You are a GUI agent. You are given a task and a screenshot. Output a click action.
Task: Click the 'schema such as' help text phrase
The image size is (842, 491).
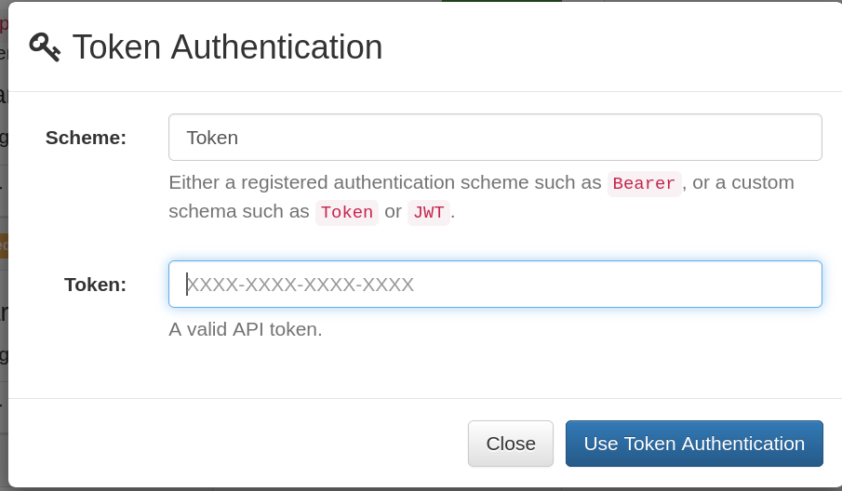point(239,211)
